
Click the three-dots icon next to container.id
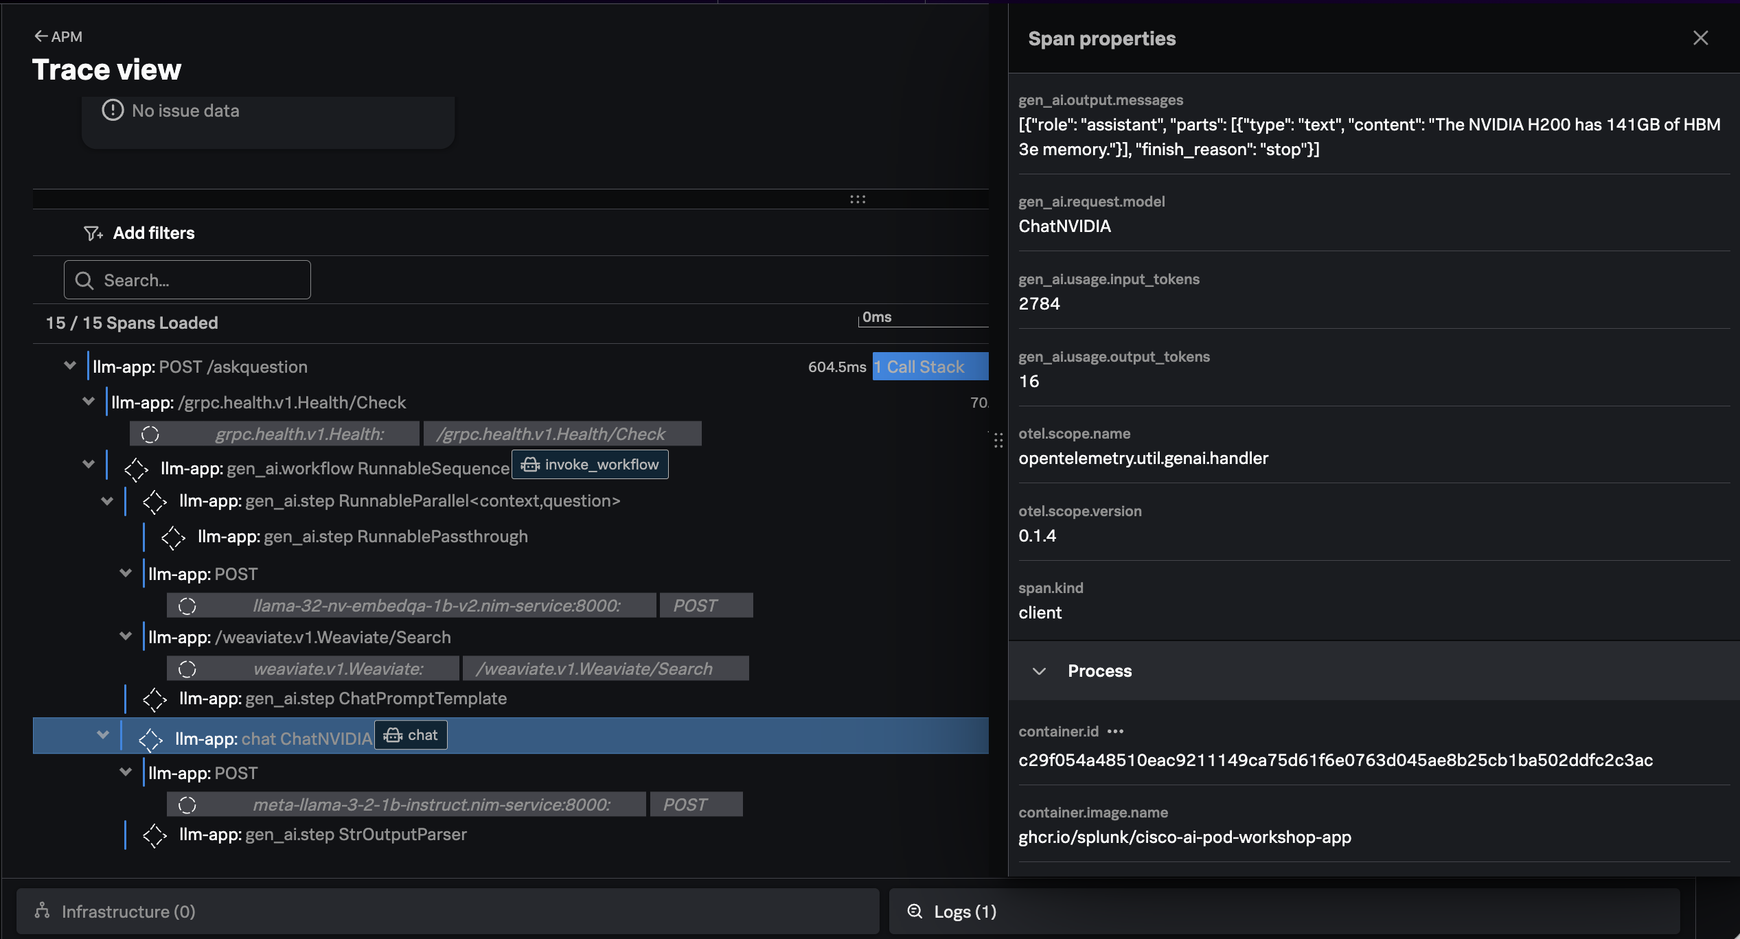[x=1115, y=732]
